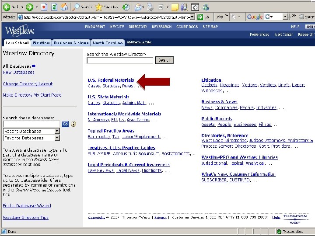Screen dimensions: 315x236
Task: Open International/Worldwide Materials link
Action: pos(124,114)
